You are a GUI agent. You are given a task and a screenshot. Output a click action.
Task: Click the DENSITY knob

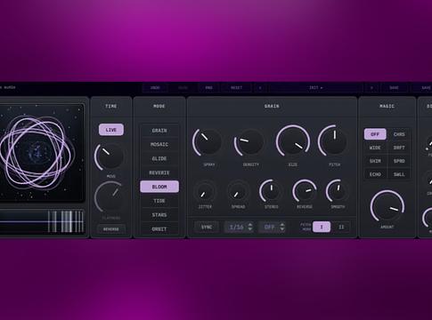tap(249, 143)
